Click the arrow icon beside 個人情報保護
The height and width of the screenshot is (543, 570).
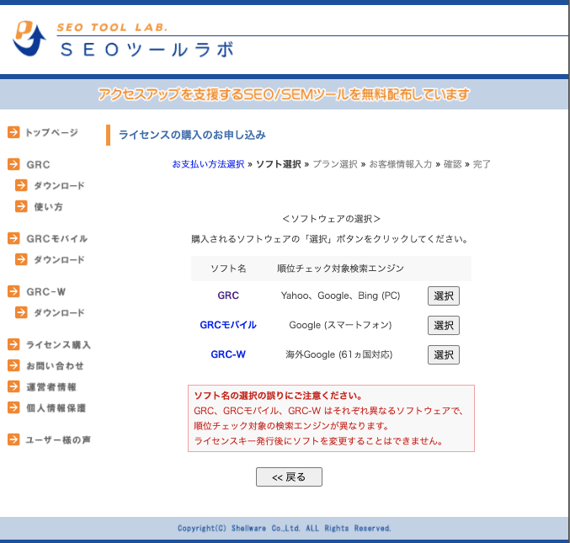(13, 407)
